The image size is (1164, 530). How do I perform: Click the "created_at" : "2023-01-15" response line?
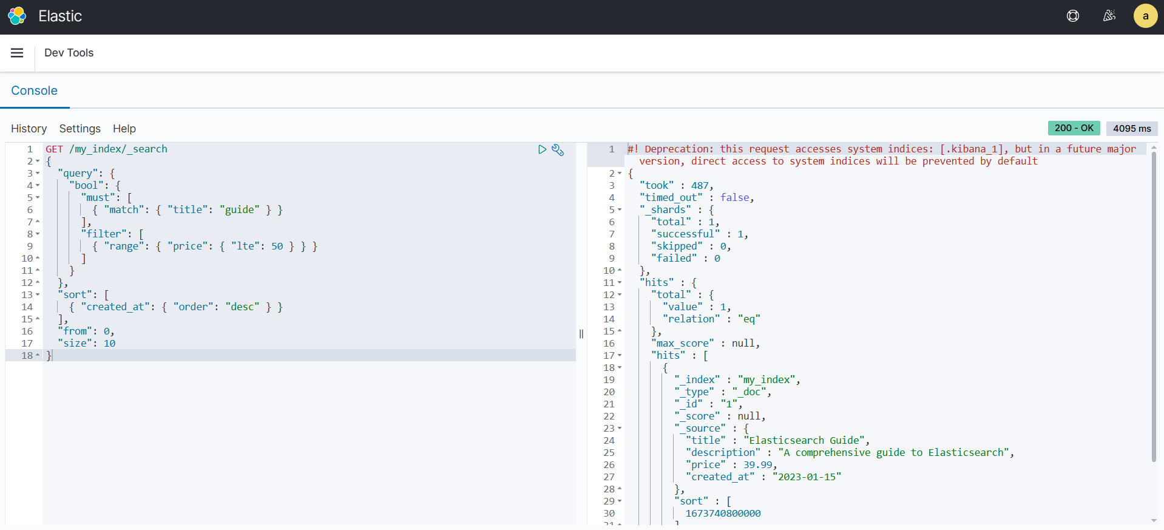coord(763,477)
